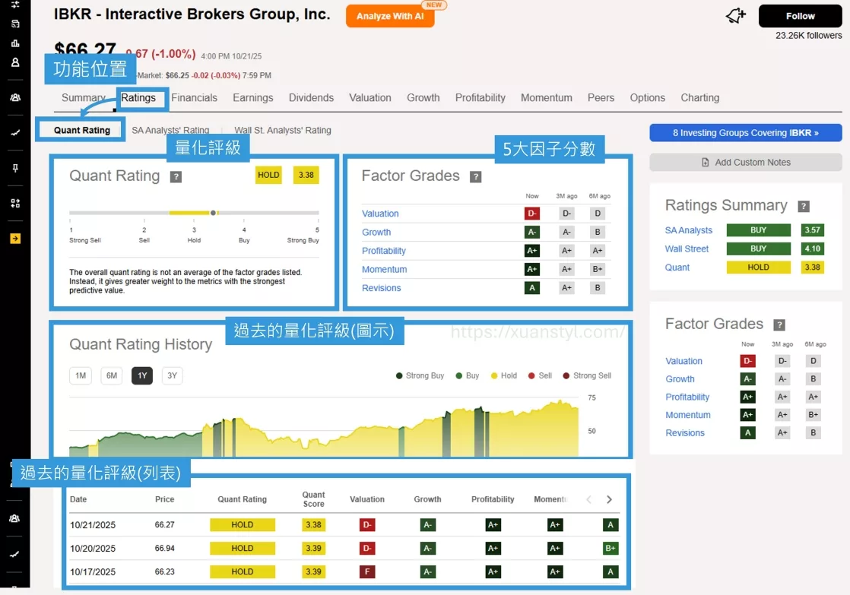Switch chart range to 3Y
The height and width of the screenshot is (595, 850).
(173, 375)
